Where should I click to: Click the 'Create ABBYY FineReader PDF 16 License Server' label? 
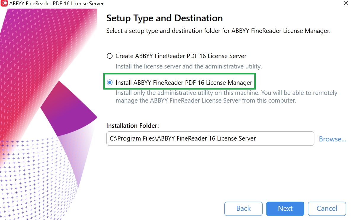(181, 56)
